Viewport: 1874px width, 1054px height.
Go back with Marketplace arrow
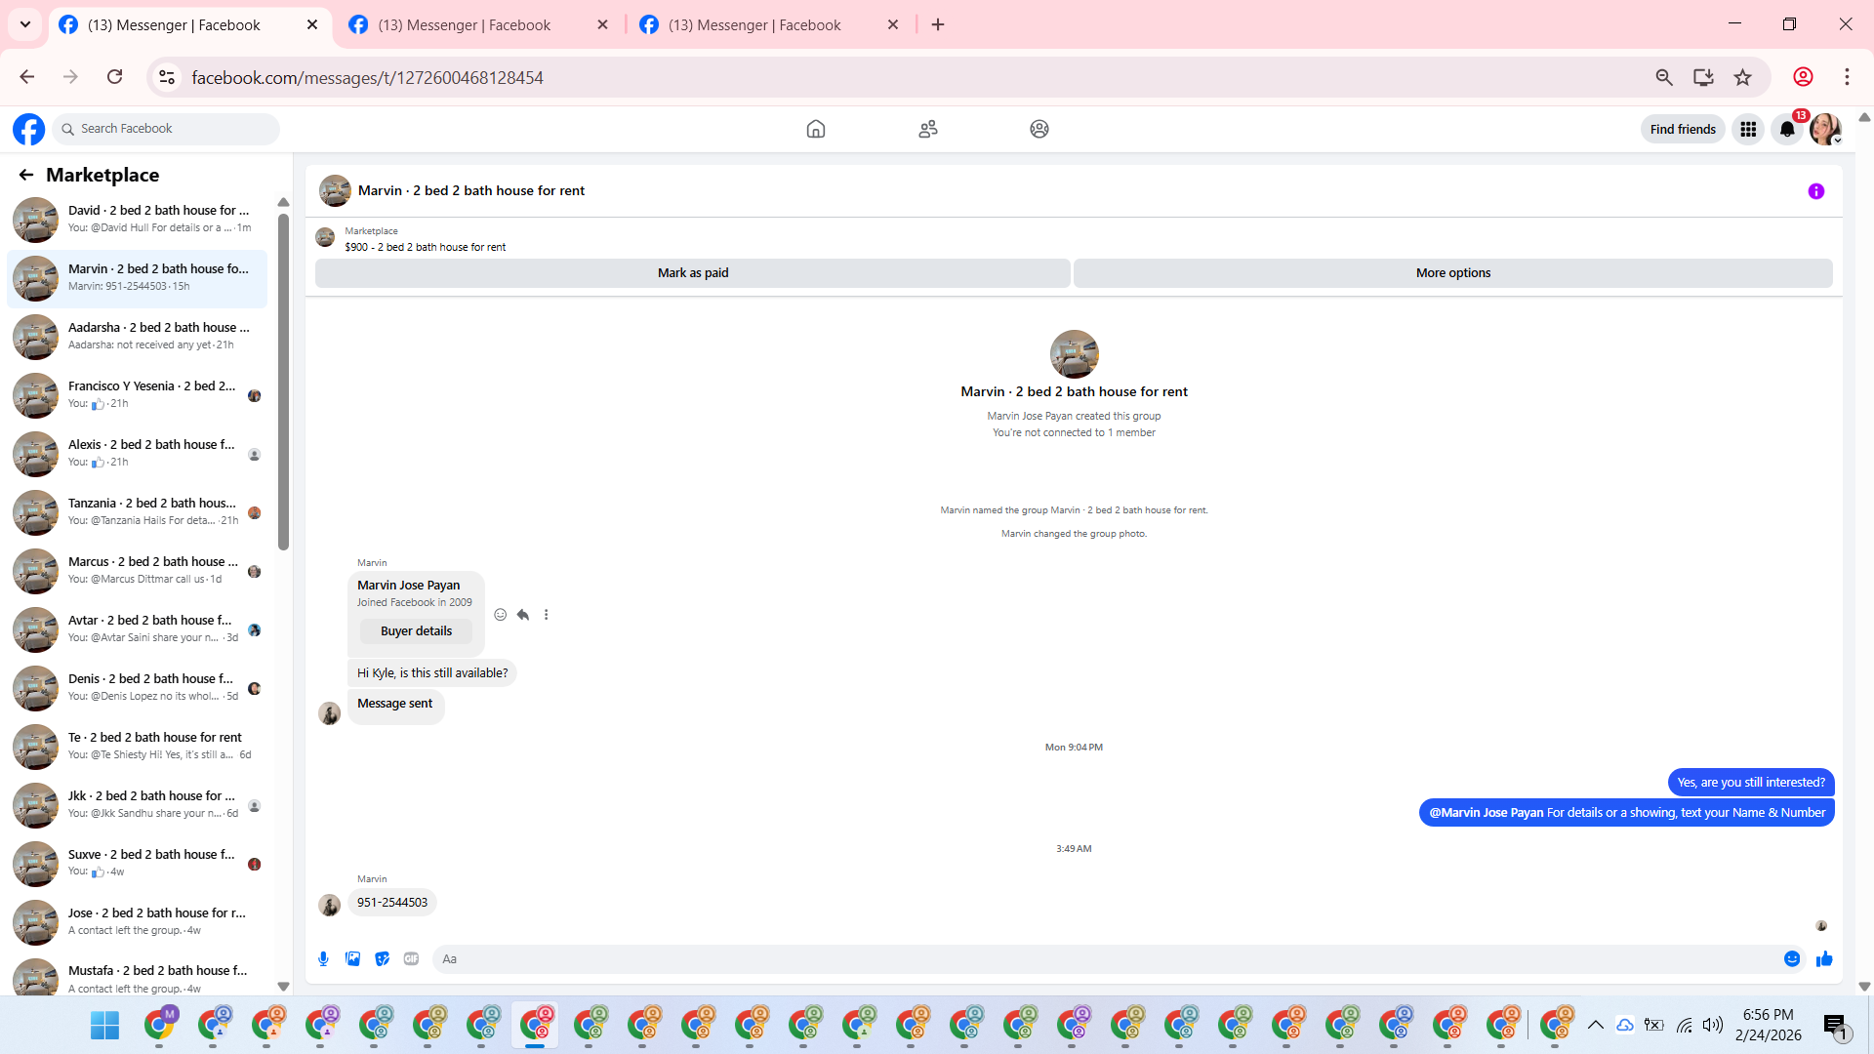click(26, 175)
